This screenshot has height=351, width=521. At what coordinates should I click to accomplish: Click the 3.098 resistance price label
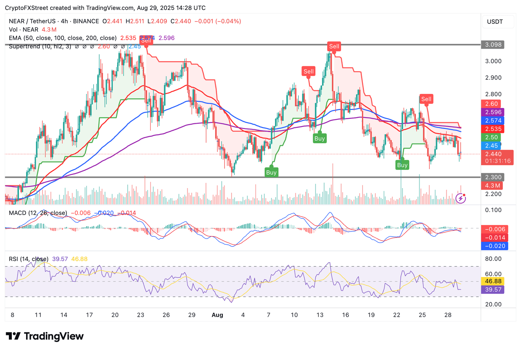coord(493,45)
